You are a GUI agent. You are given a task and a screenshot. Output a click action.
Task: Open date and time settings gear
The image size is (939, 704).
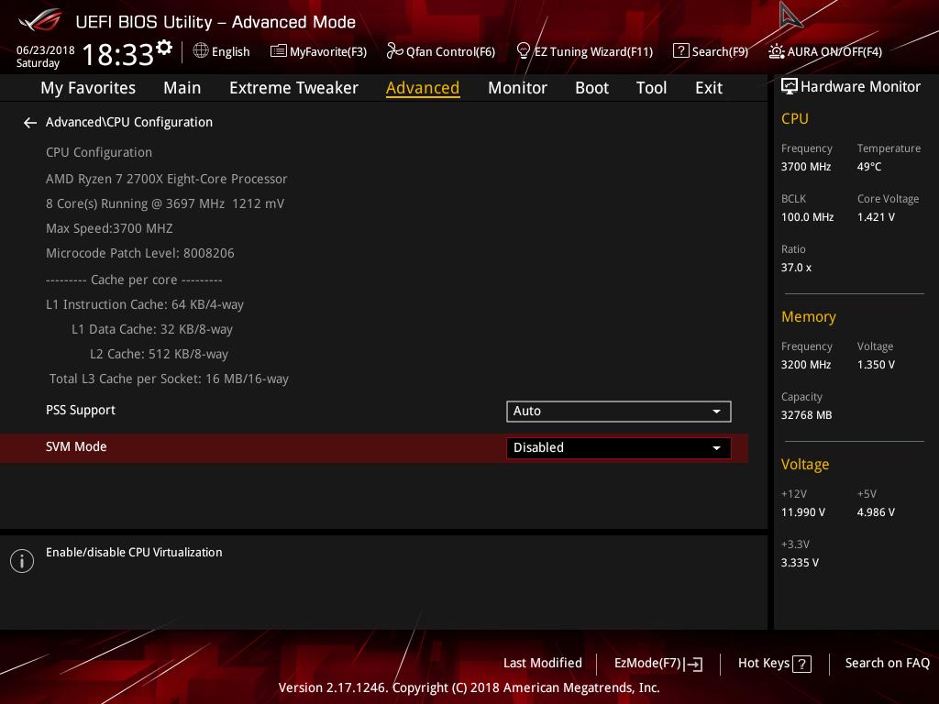[x=164, y=47]
